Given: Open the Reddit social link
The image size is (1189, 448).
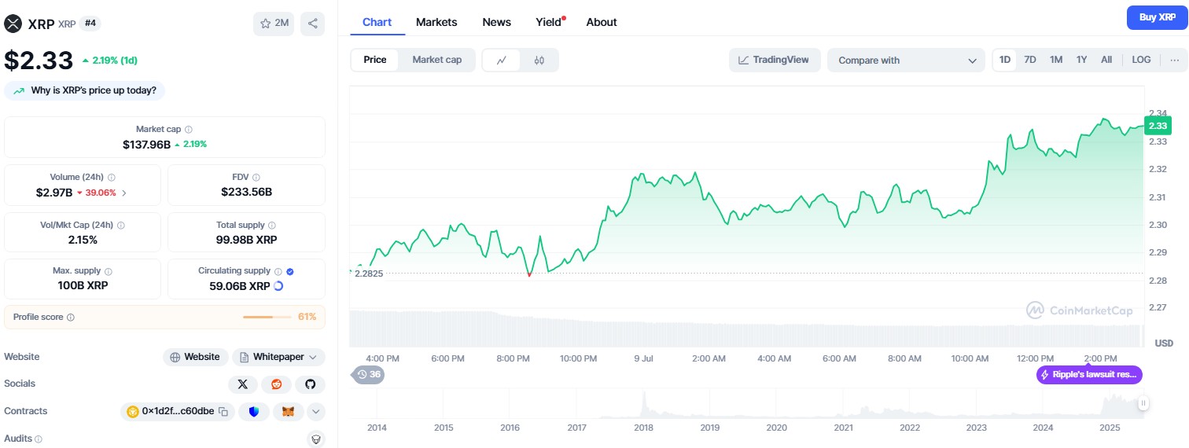Looking at the screenshot, I should [x=276, y=384].
